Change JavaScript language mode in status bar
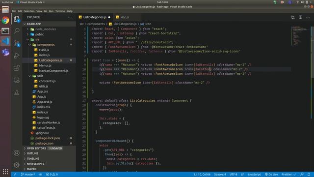Viewport: 314px width, 177px height. [254, 175]
